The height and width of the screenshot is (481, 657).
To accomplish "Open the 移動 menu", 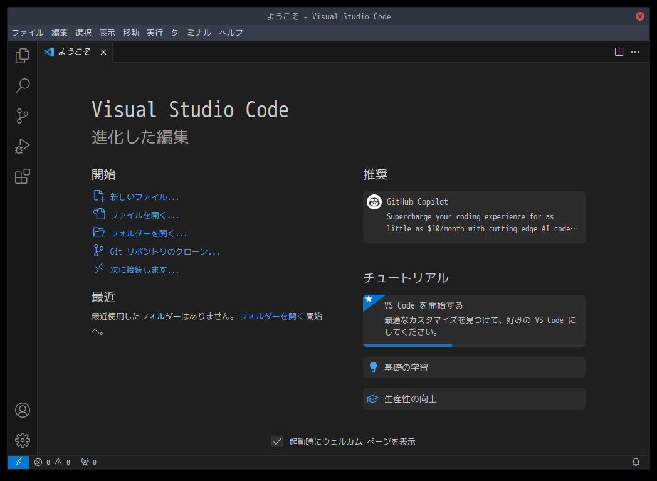I will click(x=131, y=33).
